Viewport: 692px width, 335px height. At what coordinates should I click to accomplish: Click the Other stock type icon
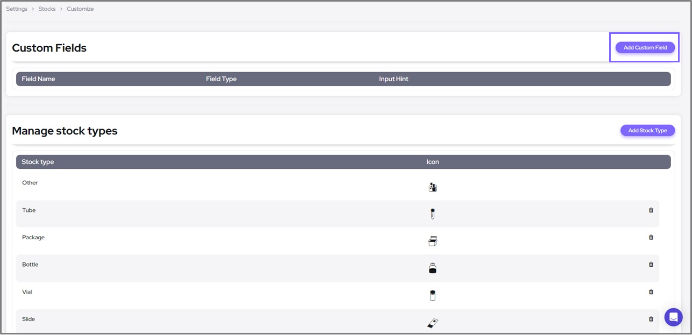click(x=433, y=187)
